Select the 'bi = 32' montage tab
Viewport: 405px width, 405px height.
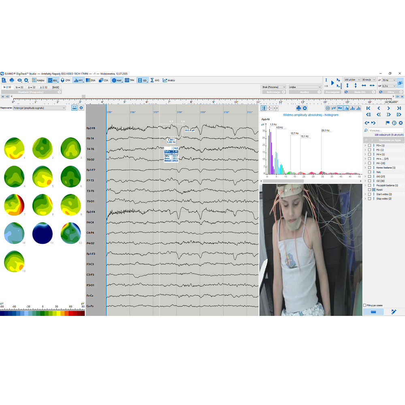click(19, 87)
